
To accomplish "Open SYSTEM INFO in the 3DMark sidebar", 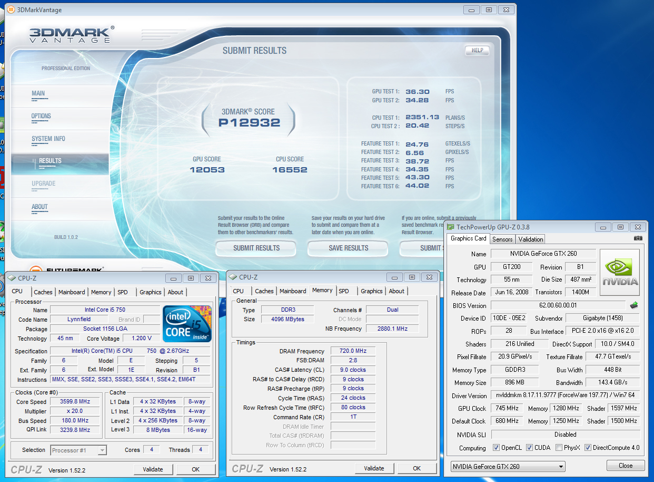I will [48, 139].
